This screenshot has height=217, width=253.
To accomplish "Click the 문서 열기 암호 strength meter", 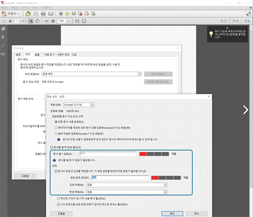I will [x=154, y=154].
